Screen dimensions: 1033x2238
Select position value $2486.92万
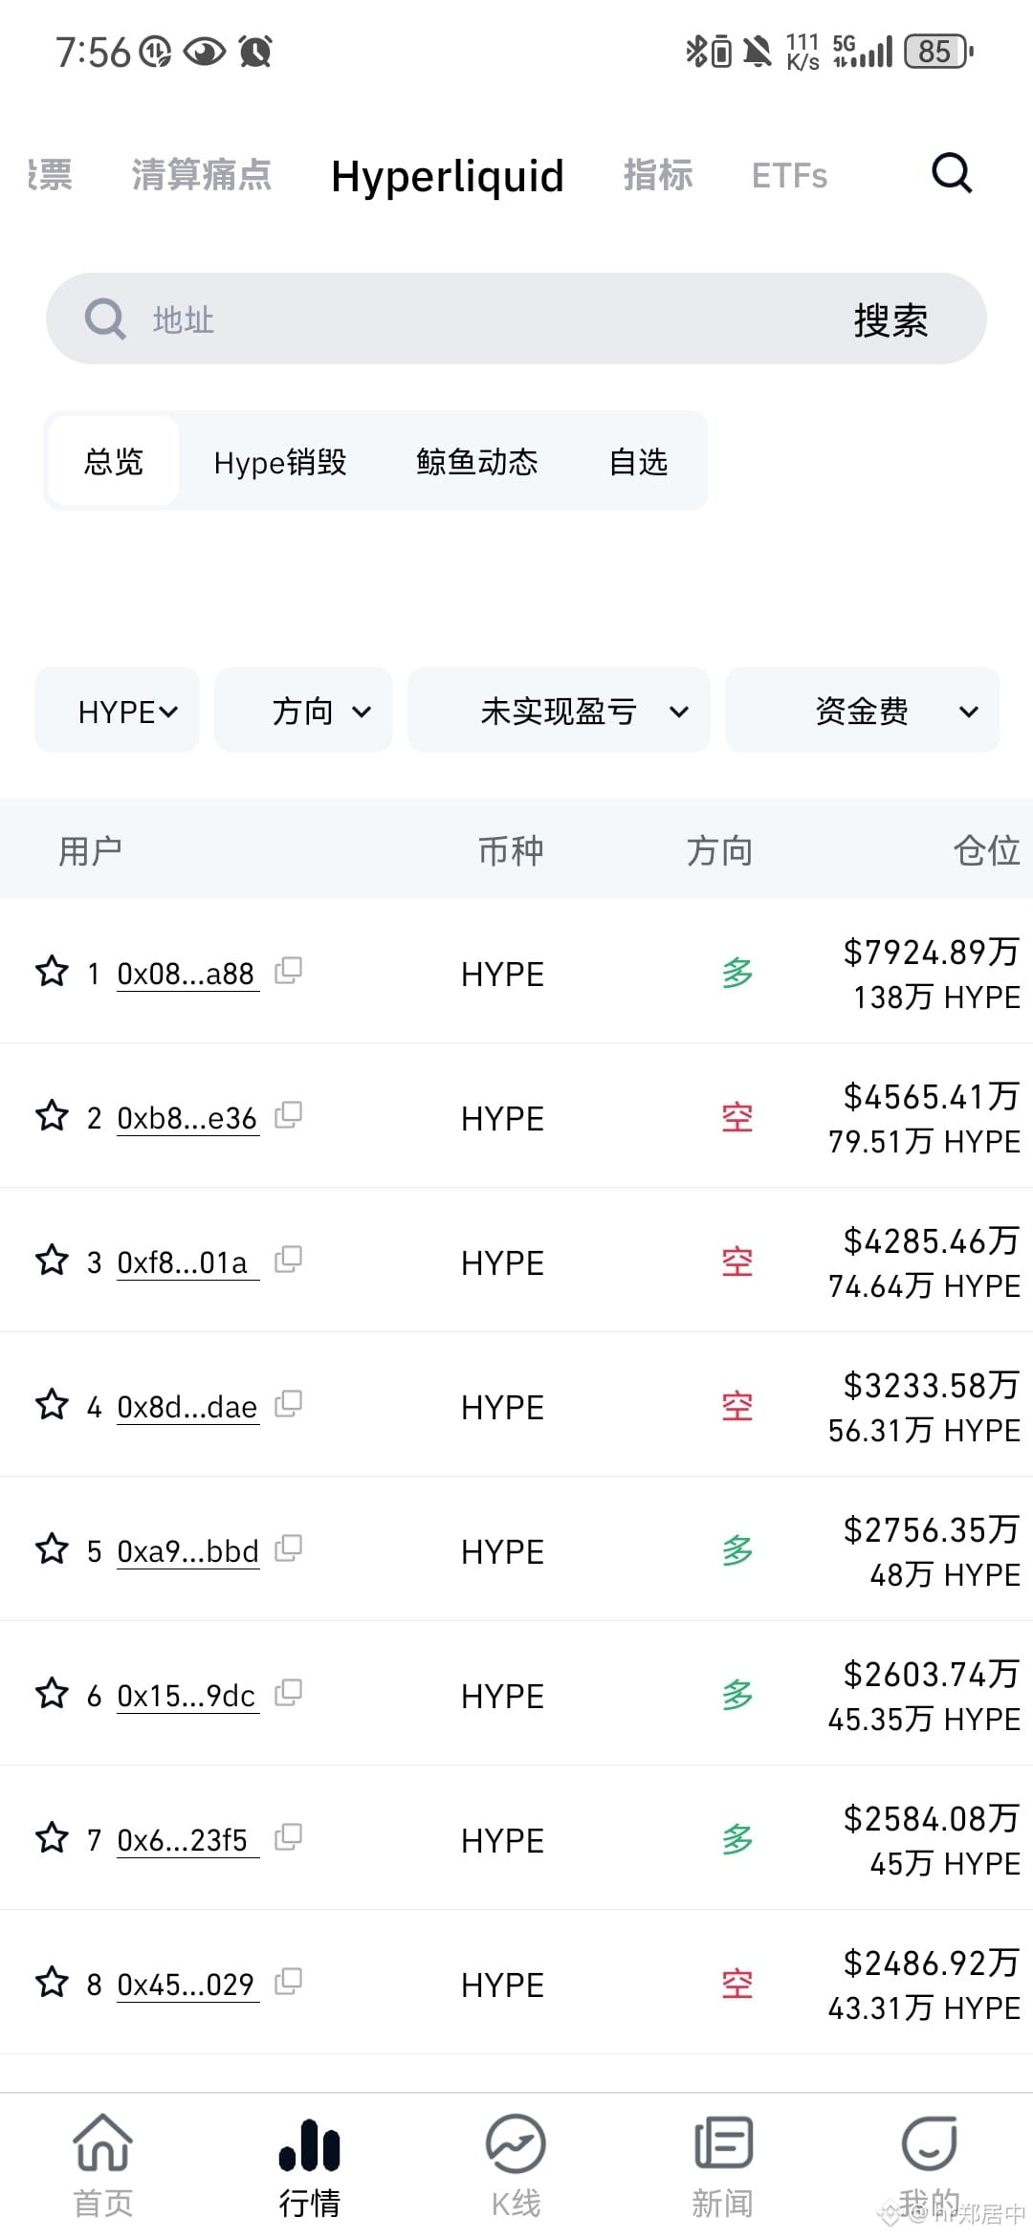[932, 1963]
